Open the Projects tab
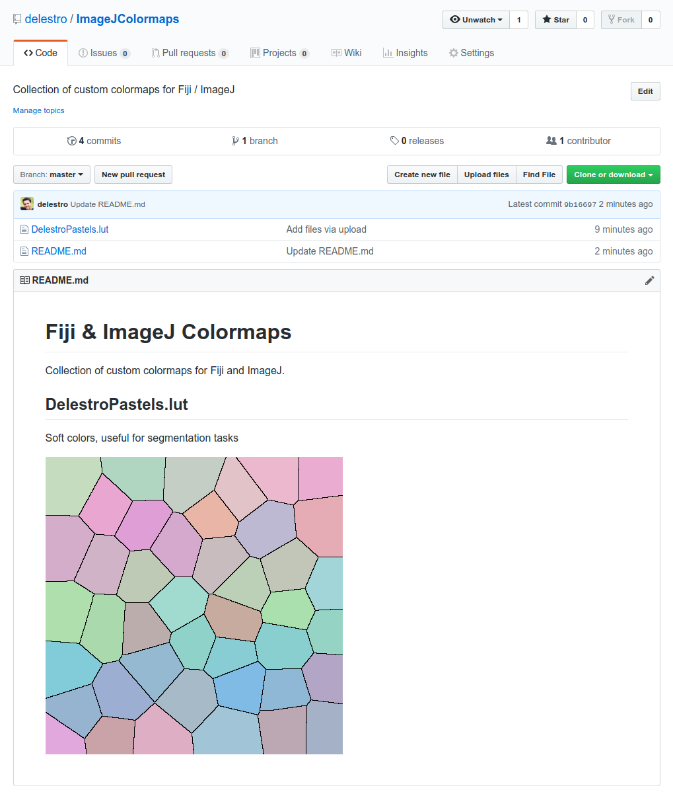The width and height of the screenshot is (673, 794). [x=279, y=53]
